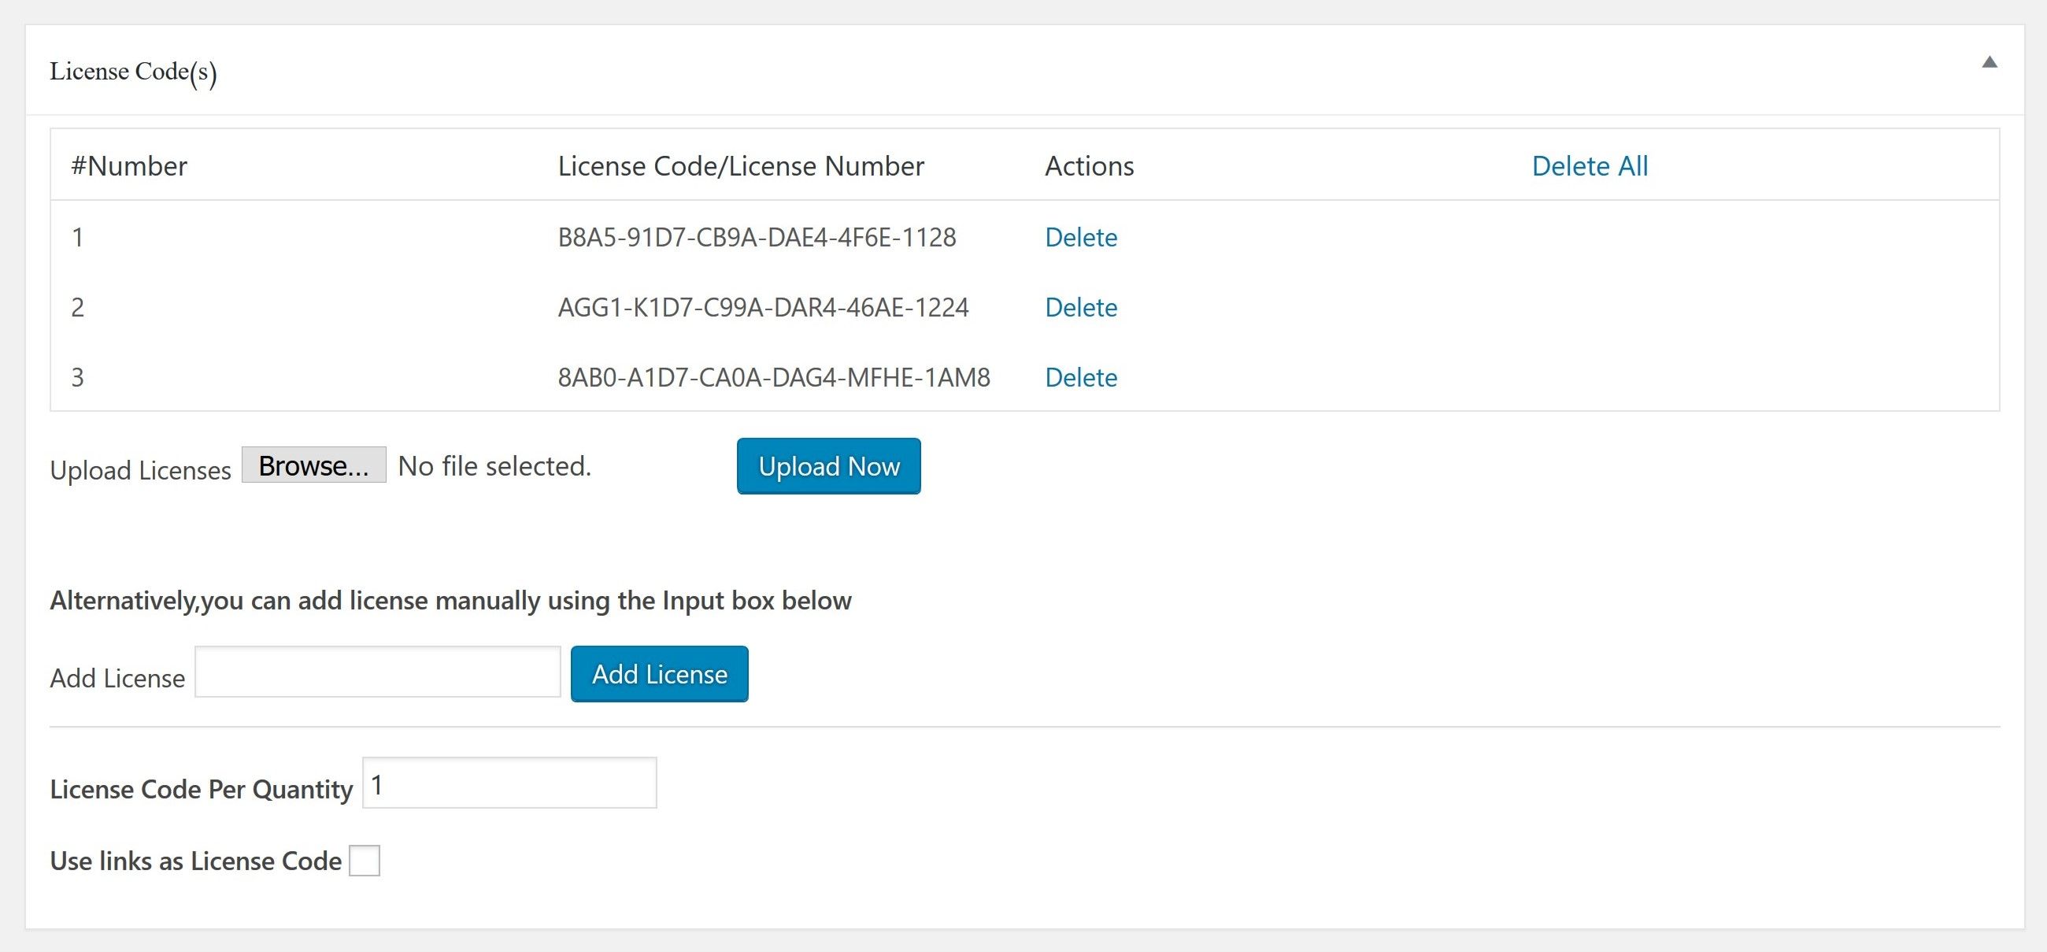Delete license B8A5-91D7-CB9A-DAE4-4F6E-1128
Viewport: 2047px width, 952px height.
1081,238
